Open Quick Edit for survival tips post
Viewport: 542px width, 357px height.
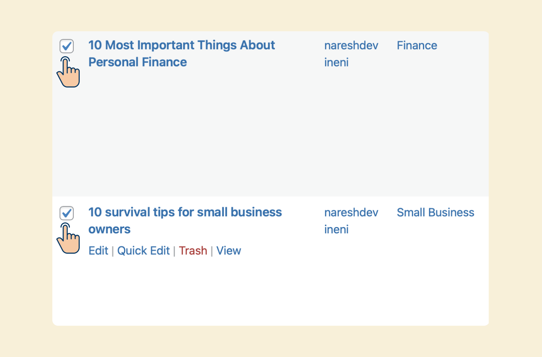point(143,251)
